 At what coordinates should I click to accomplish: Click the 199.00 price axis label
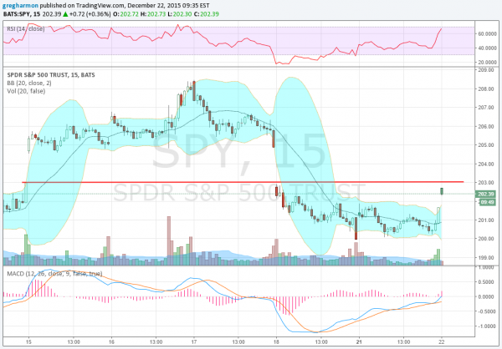[486, 258]
